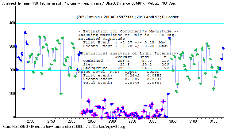The width and height of the screenshot is (227, 130).
Task: Click the x-axis label 2800
Action: click(71, 121)
